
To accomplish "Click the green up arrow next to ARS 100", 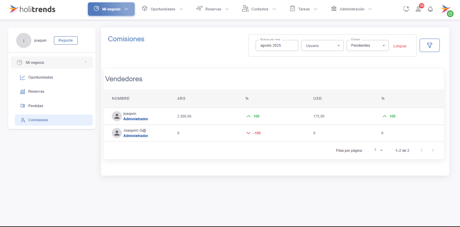I will tap(248, 116).
